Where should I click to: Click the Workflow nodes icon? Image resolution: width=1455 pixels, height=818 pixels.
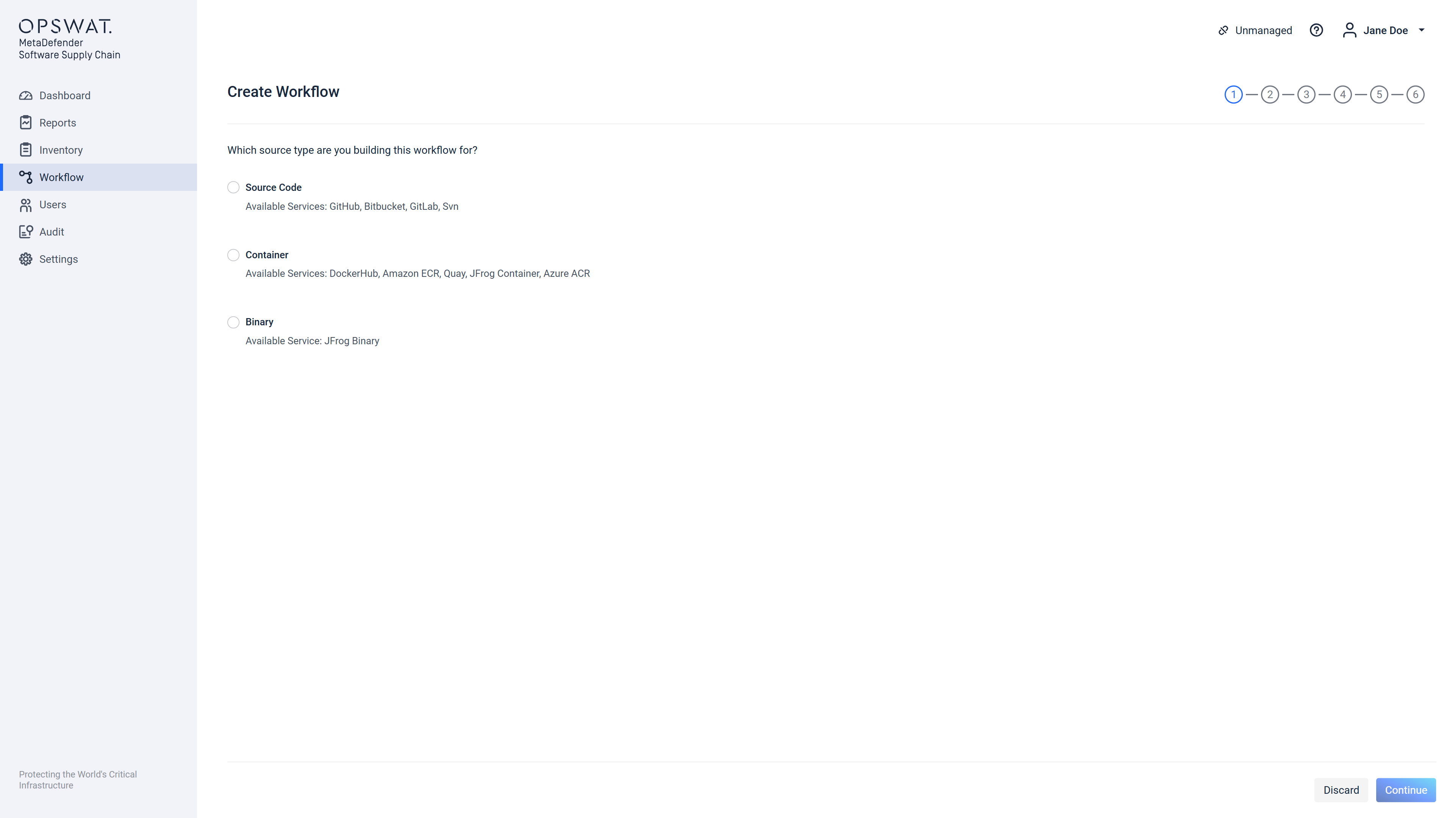25,177
